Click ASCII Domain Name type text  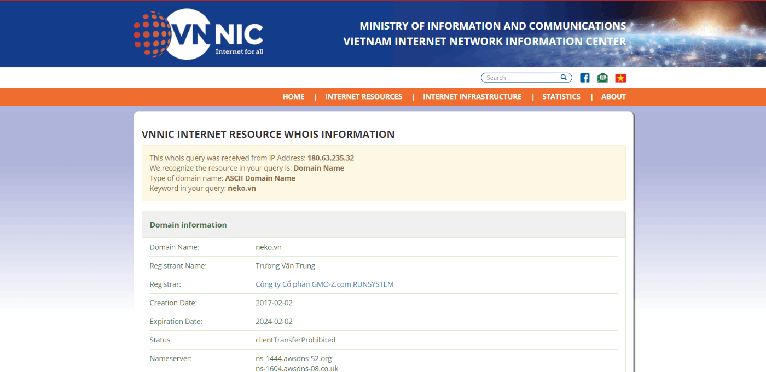coord(260,178)
